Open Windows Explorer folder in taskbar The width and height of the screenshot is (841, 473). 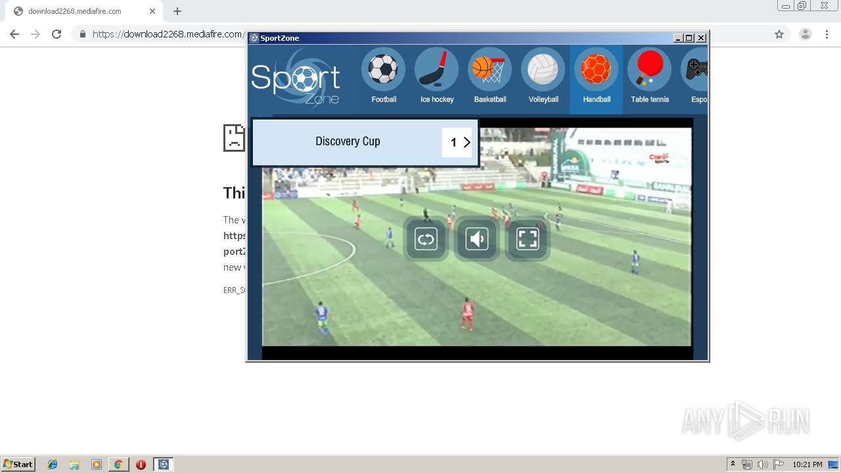click(74, 464)
